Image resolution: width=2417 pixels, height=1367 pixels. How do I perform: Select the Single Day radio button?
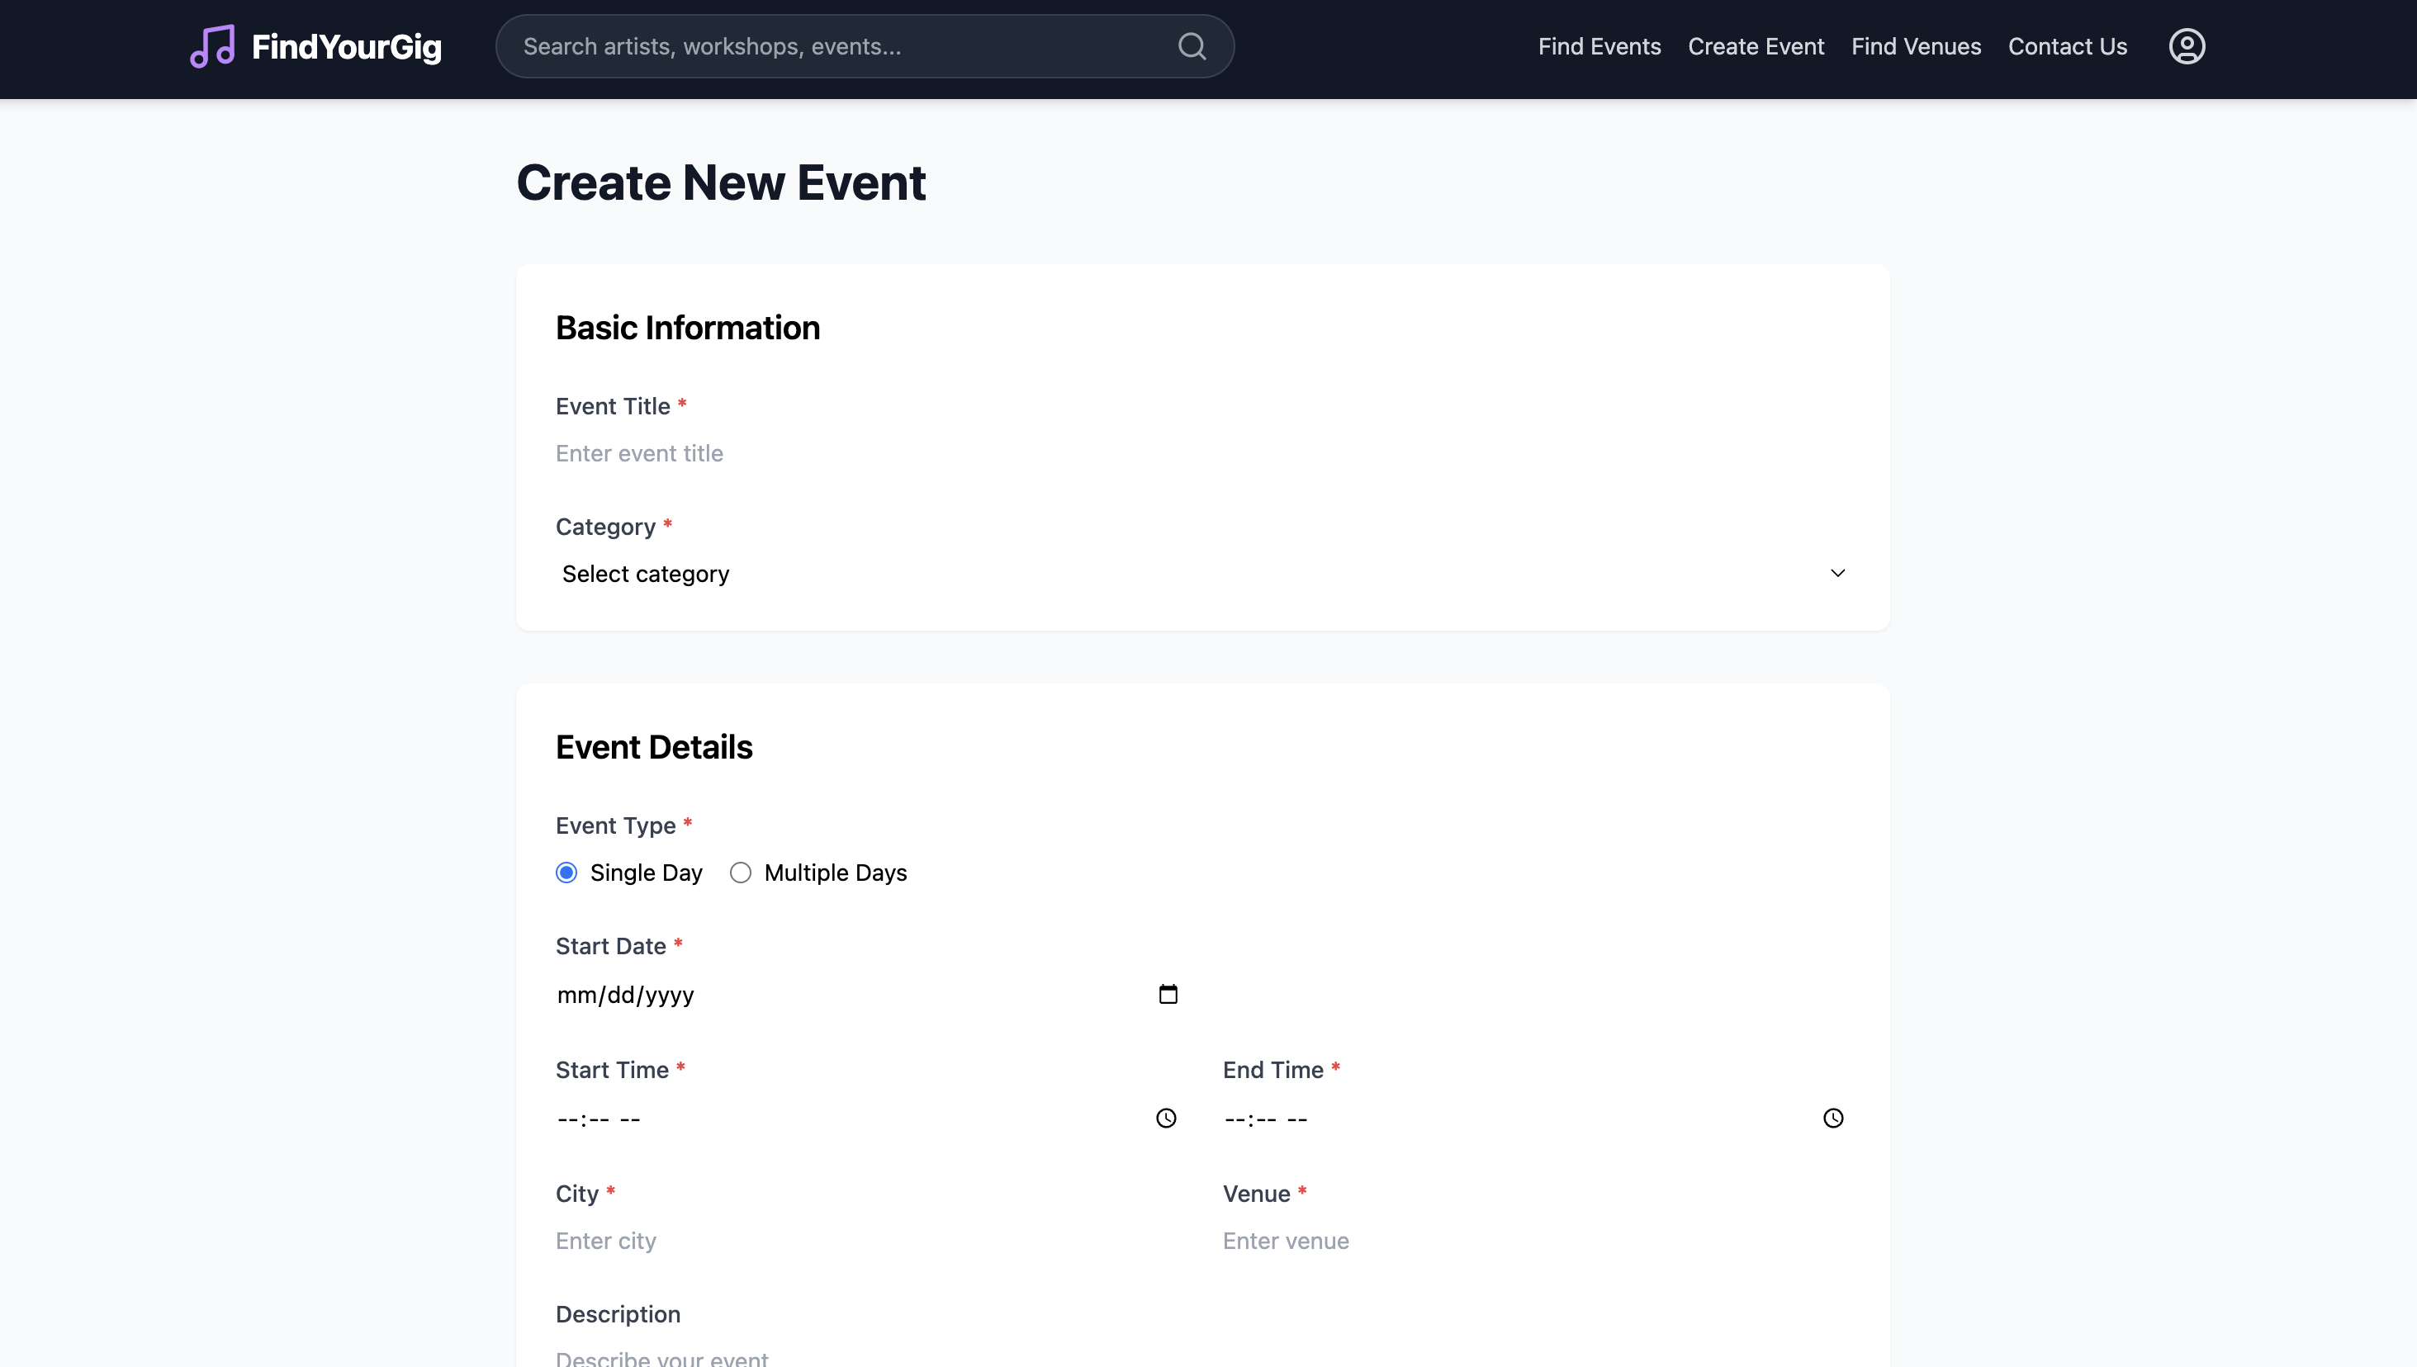pyautogui.click(x=566, y=873)
